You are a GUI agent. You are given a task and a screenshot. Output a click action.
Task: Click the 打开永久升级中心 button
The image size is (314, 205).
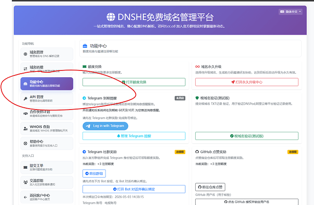click(247, 82)
